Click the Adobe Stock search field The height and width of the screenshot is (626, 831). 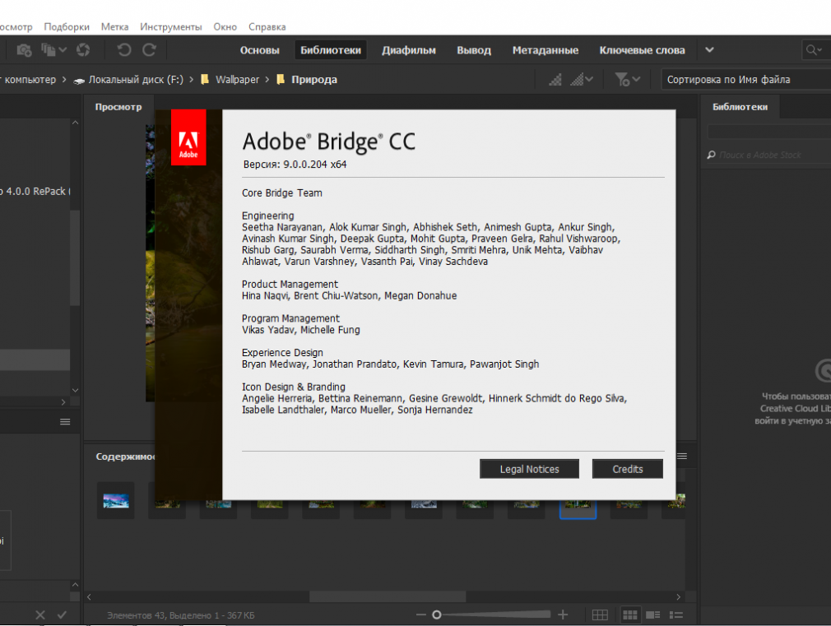(768, 155)
